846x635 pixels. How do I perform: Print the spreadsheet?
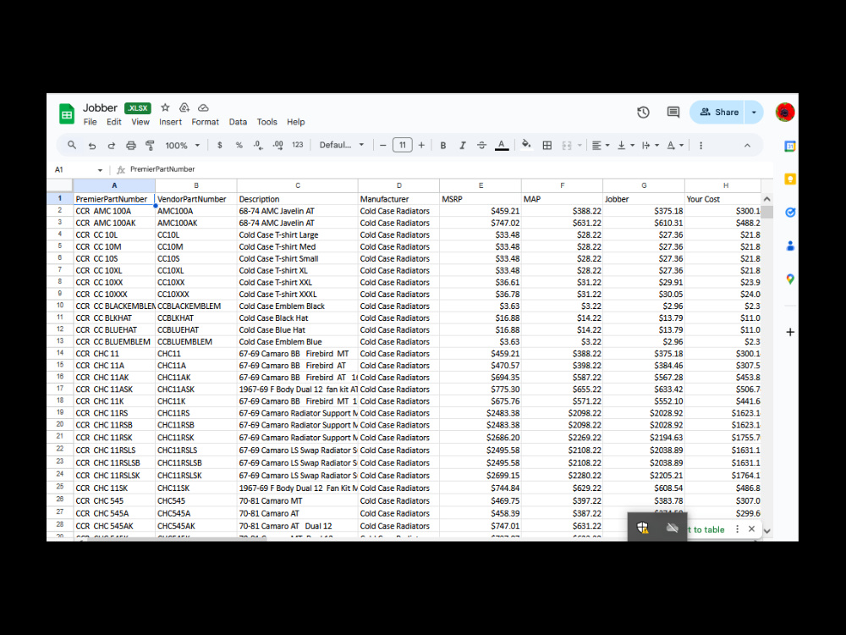130,146
